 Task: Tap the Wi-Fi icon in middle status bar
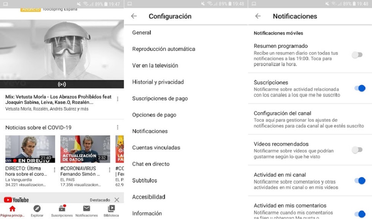click(x=210, y=4)
